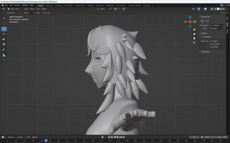Play the animation forward
230x143 pixels.
118,137
